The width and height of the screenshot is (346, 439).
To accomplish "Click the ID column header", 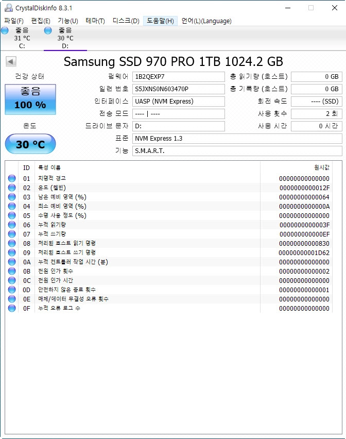I will [x=27, y=167].
